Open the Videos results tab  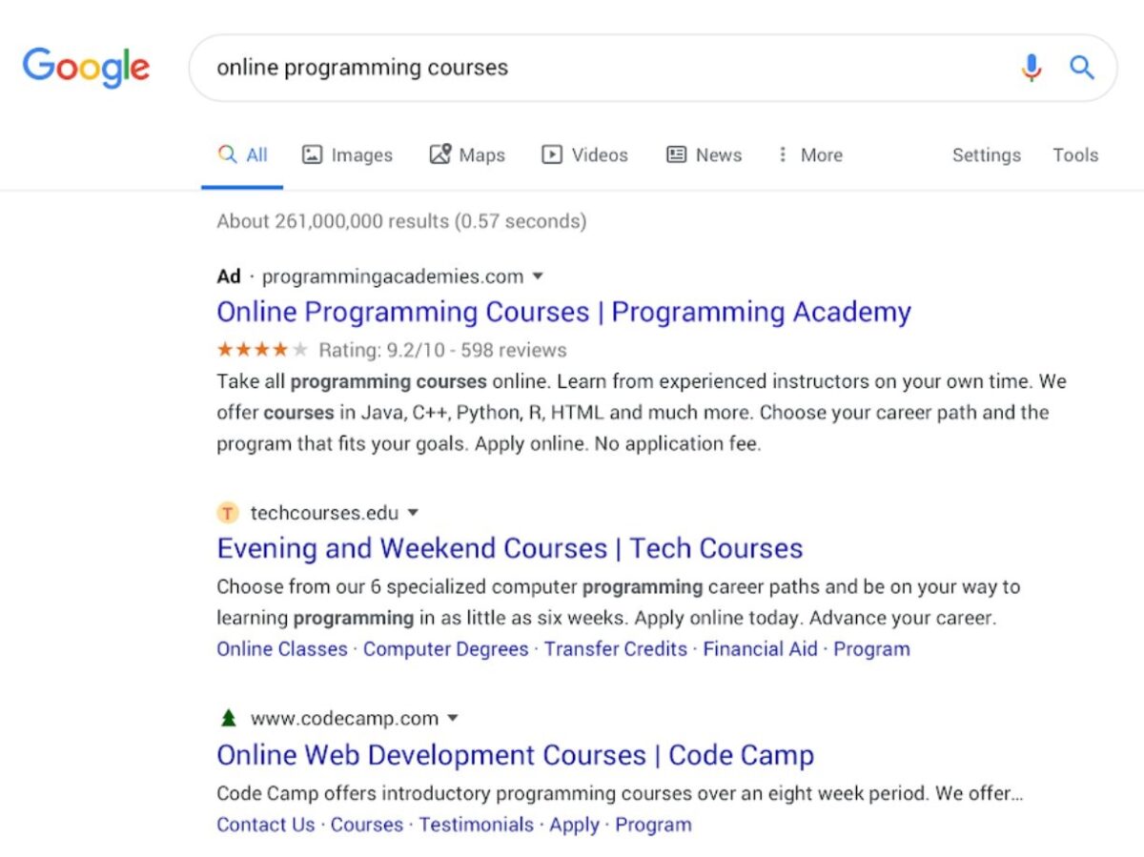tap(585, 155)
